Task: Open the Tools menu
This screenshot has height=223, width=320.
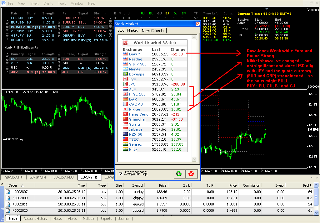Action: tap(62, 3)
